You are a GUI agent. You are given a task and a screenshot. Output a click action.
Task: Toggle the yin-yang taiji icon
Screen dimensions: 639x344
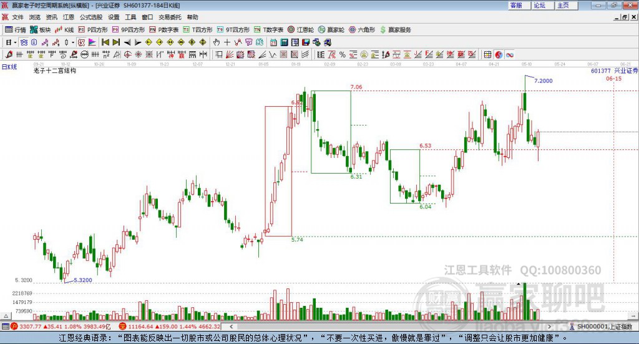point(499,54)
